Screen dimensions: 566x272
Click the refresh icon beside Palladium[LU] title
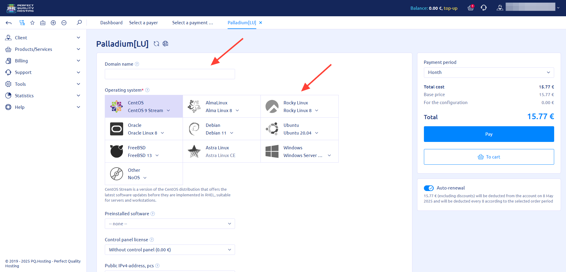[x=156, y=44]
